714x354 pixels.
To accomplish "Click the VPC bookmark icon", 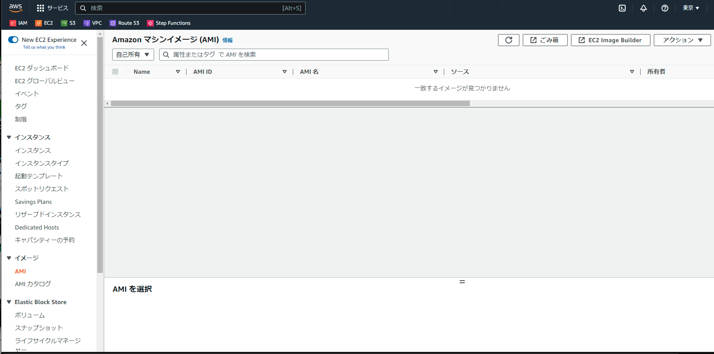I will 87,23.
